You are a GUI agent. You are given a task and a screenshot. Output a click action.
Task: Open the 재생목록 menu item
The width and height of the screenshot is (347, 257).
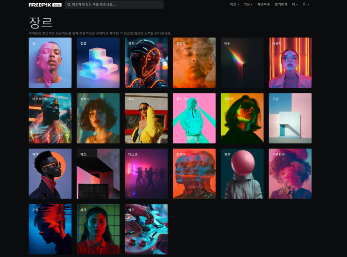click(x=263, y=4)
